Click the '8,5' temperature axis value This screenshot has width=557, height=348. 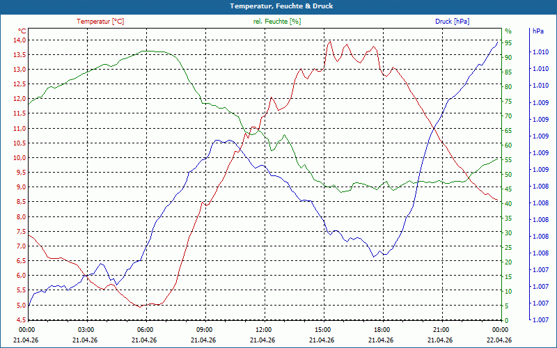click(x=21, y=202)
